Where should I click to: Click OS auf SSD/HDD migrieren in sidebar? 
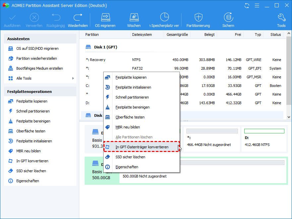pyautogui.click(x=37, y=48)
